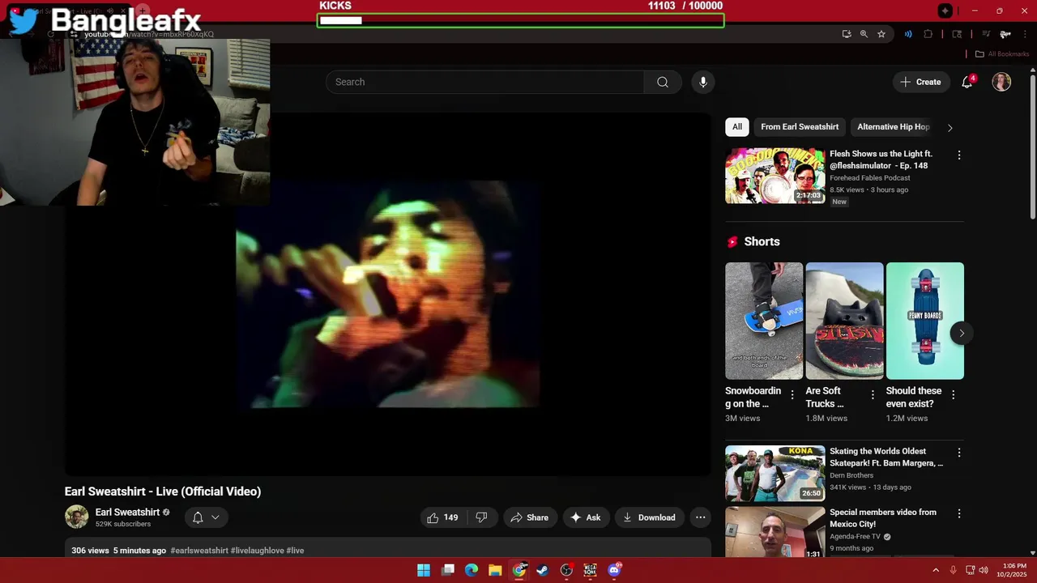Open Steam from taskbar
The width and height of the screenshot is (1037, 583).
[x=543, y=570]
